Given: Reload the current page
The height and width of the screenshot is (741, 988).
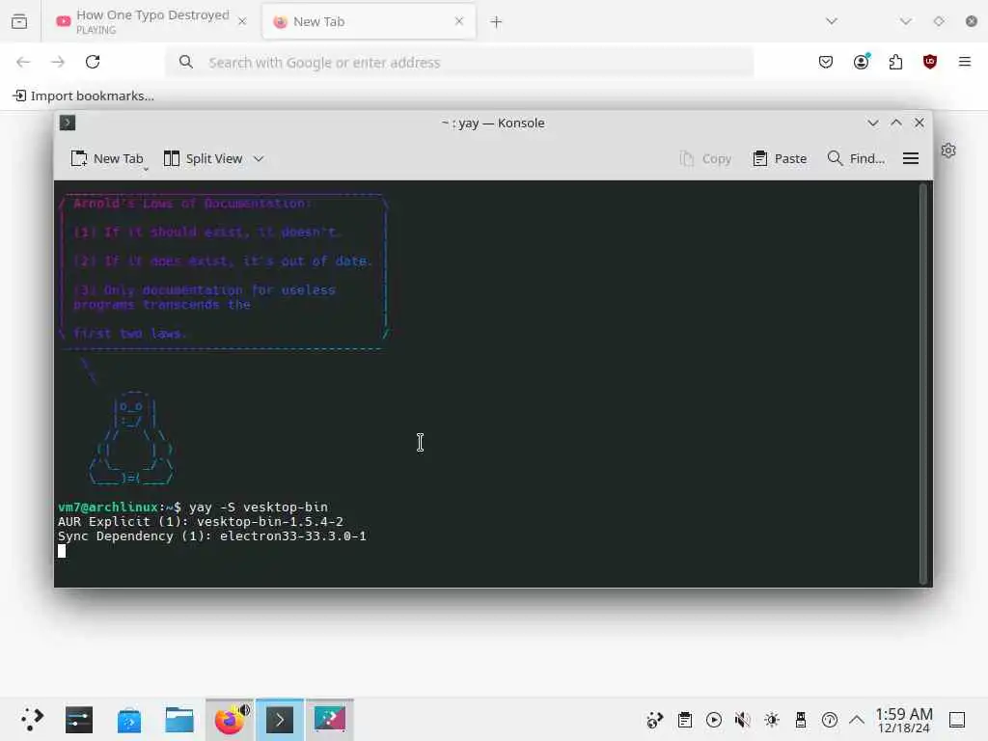Looking at the screenshot, I should [93, 62].
